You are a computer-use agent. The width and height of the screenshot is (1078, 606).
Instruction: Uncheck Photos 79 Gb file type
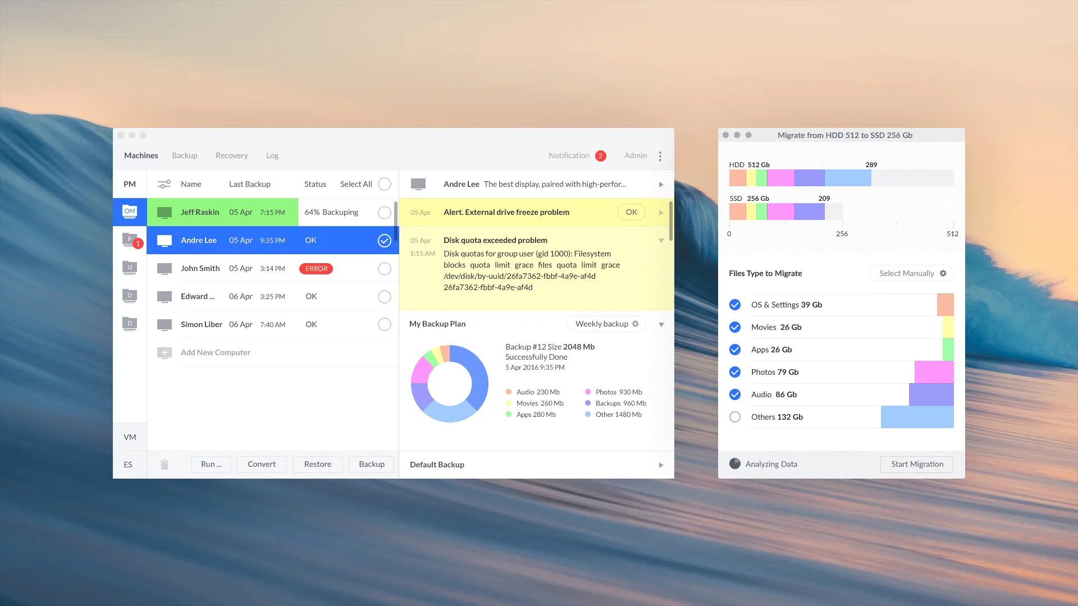coord(735,372)
